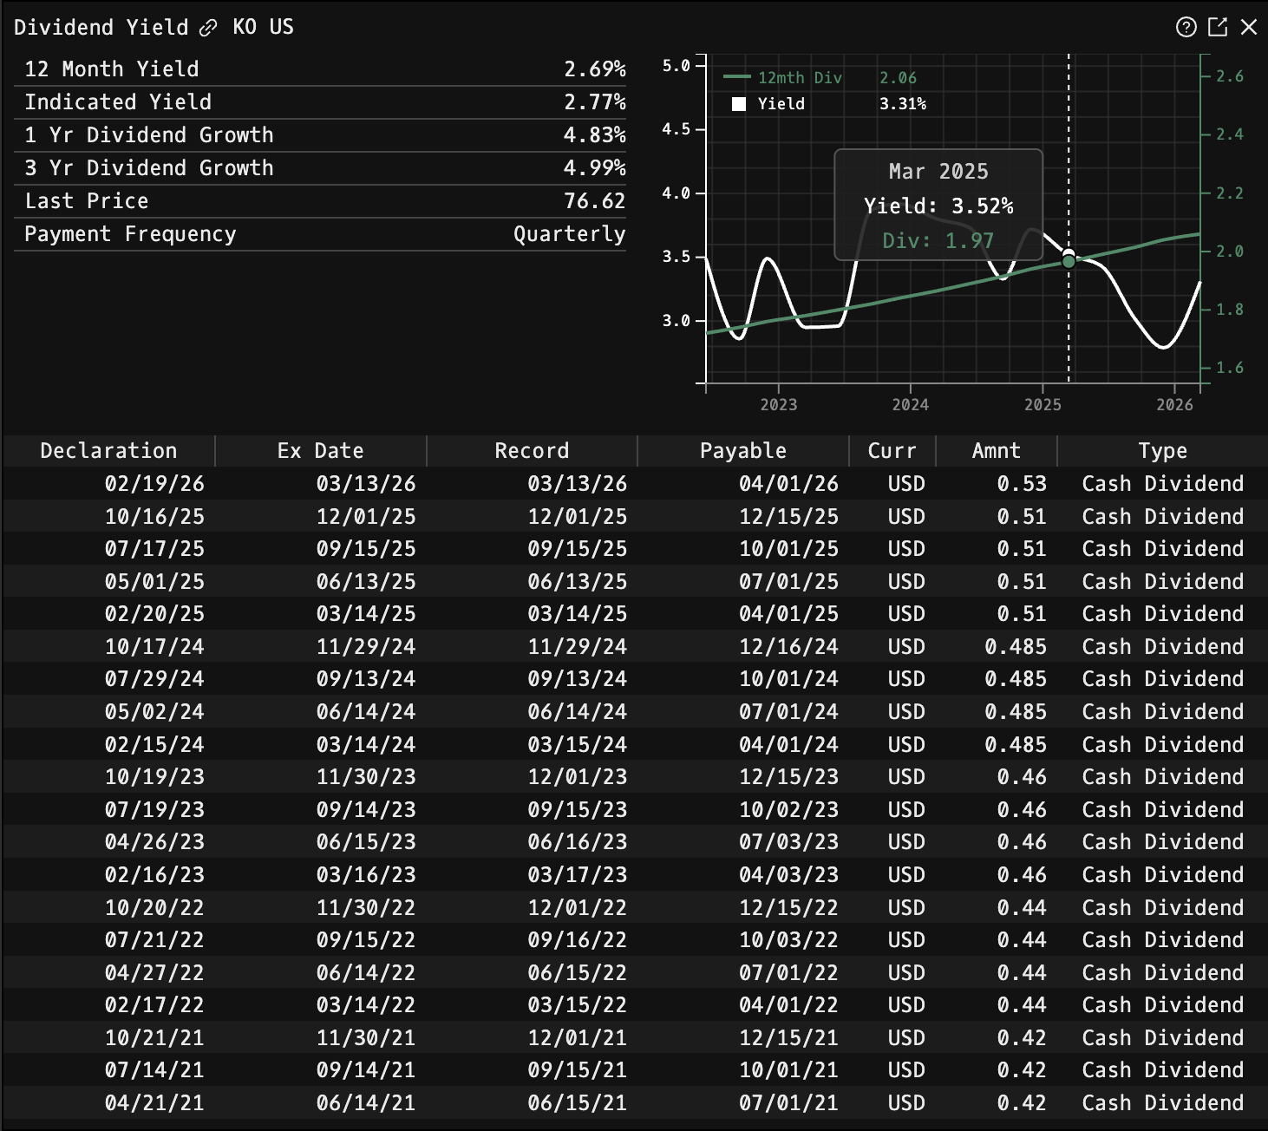Viewport: 1268px width, 1131px height.
Task: Sort by Payable column header
Action: (x=743, y=451)
